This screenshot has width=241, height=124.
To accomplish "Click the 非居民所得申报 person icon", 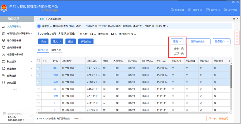I will click(x=4, y=54).
